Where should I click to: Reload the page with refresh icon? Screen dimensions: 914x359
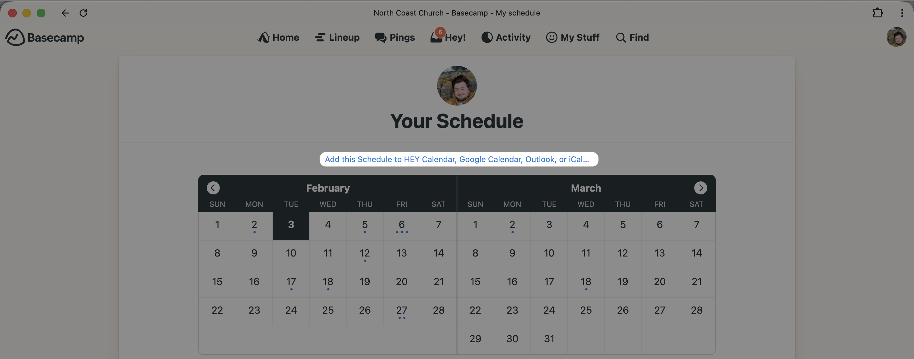(x=83, y=13)
